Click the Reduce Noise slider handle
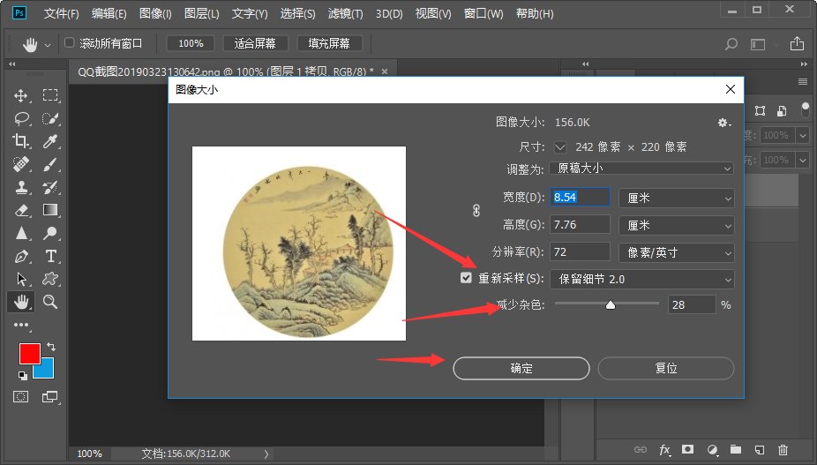Viewport: 817px width, 465px height. point(611,305)
